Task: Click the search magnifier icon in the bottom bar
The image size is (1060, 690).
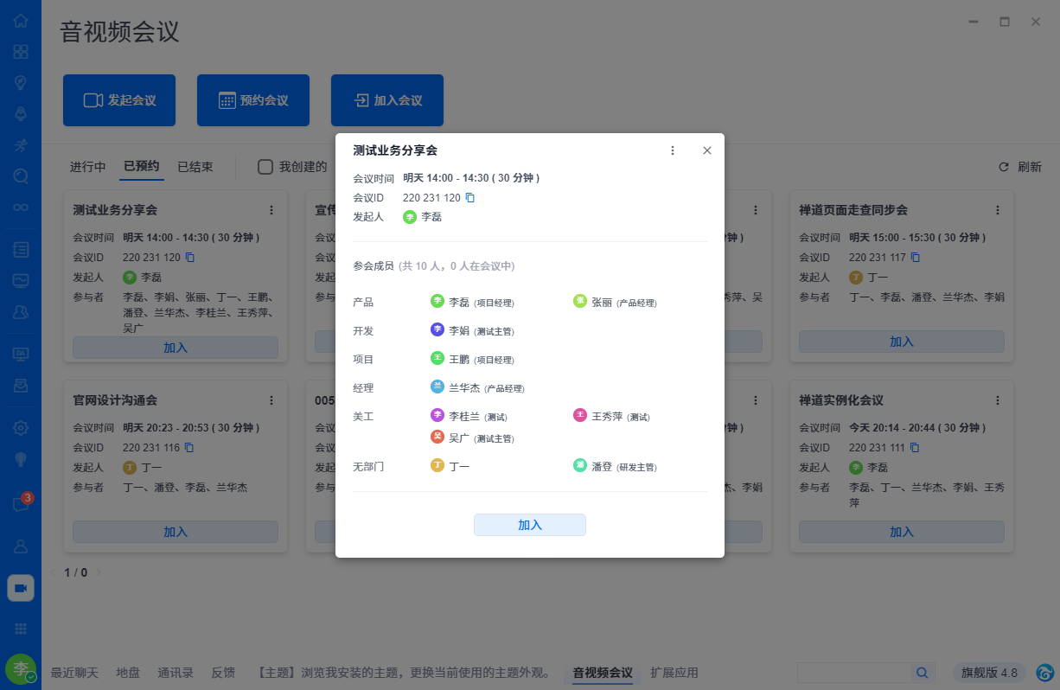Action: tap(923, 673)
